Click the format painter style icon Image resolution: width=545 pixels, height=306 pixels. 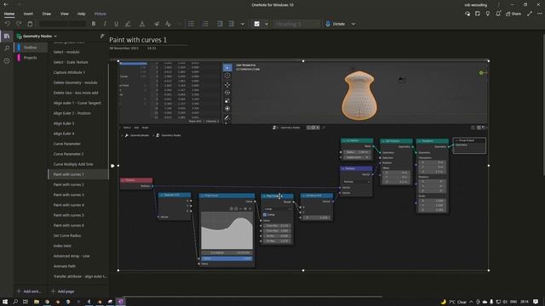169,24
